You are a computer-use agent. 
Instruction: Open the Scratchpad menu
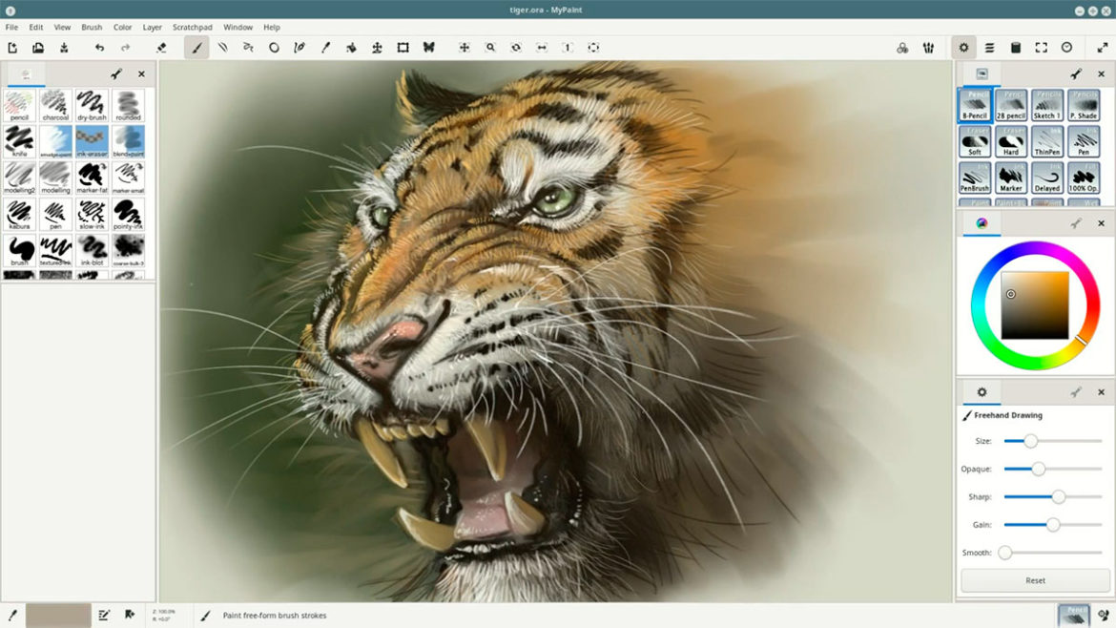[x=191, y=28]
